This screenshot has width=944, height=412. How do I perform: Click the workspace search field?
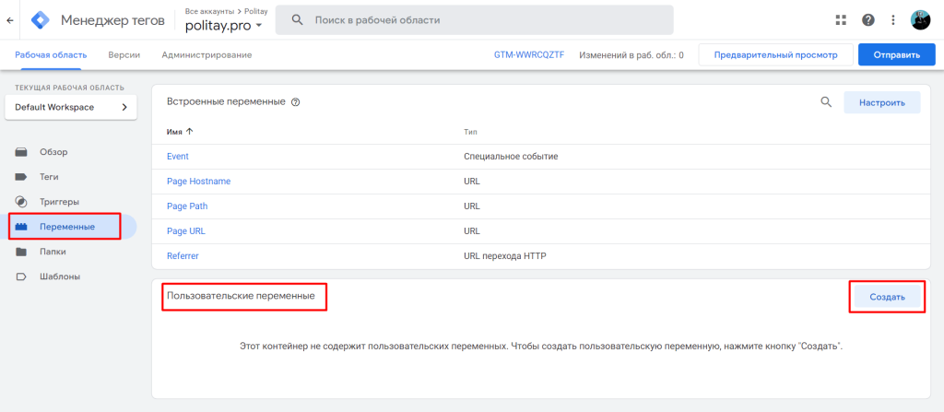(475, 20)
